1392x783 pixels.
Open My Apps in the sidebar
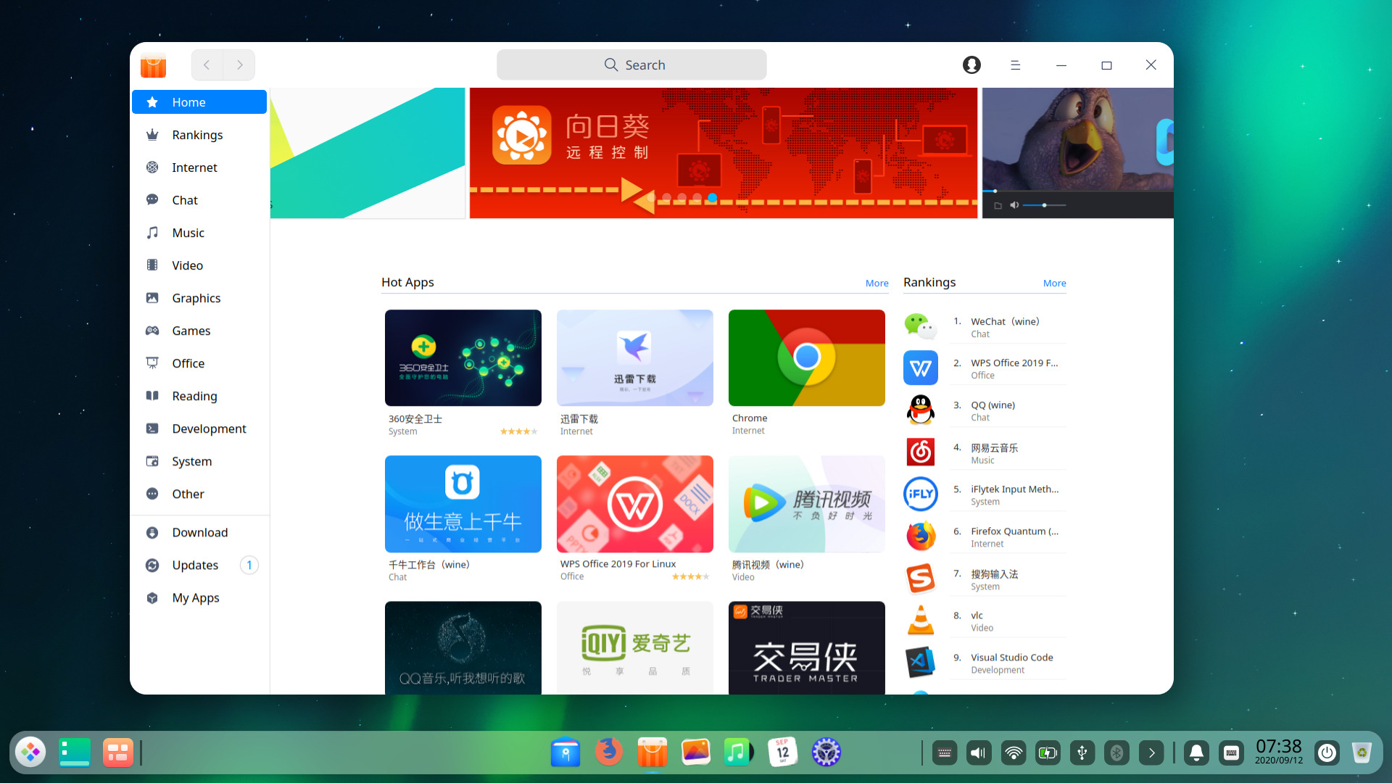(195, 597)
